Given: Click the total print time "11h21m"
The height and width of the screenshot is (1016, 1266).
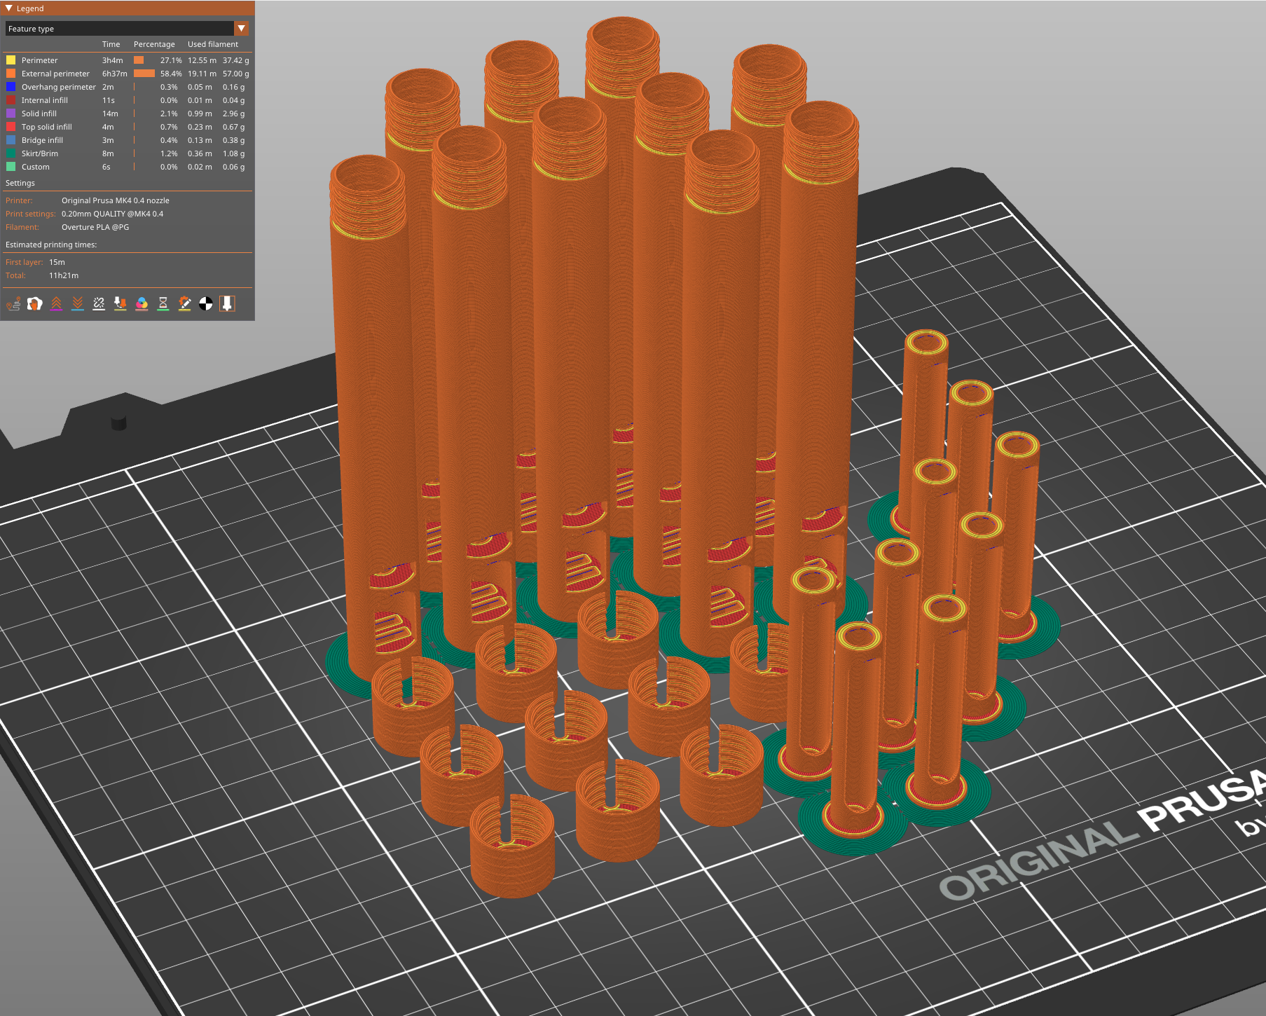Looking at the screenshot, I should tap(64, 275).
